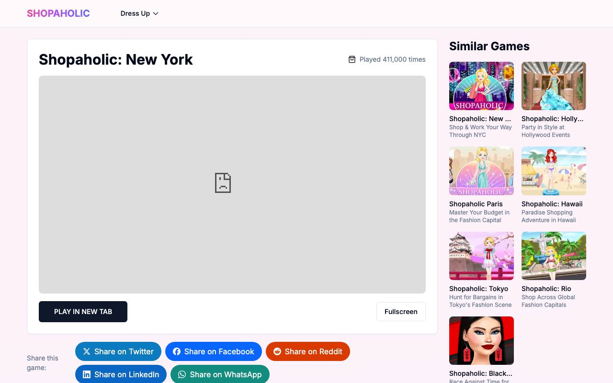Open the Shopaholic: Tokyo game thumbnail
613x383 pixels.
481,256
